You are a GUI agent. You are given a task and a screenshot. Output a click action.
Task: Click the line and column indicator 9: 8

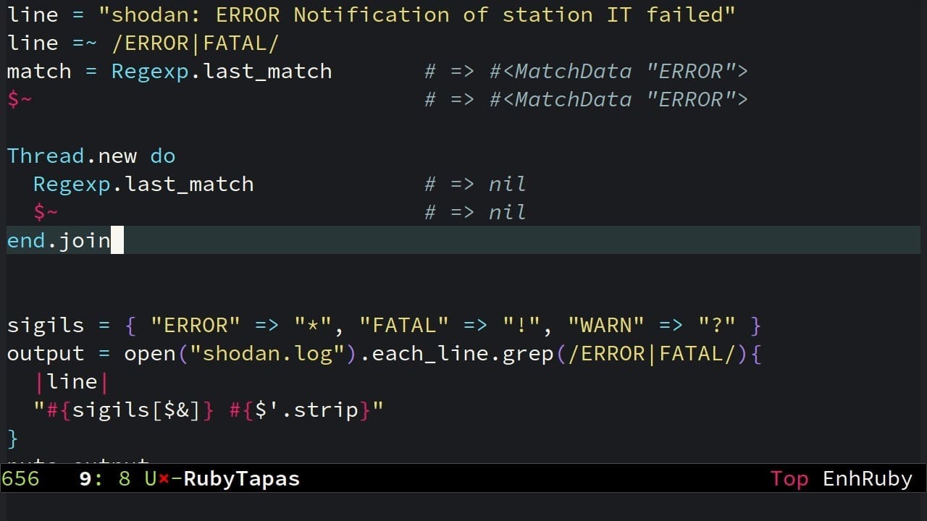pos(104,479)
